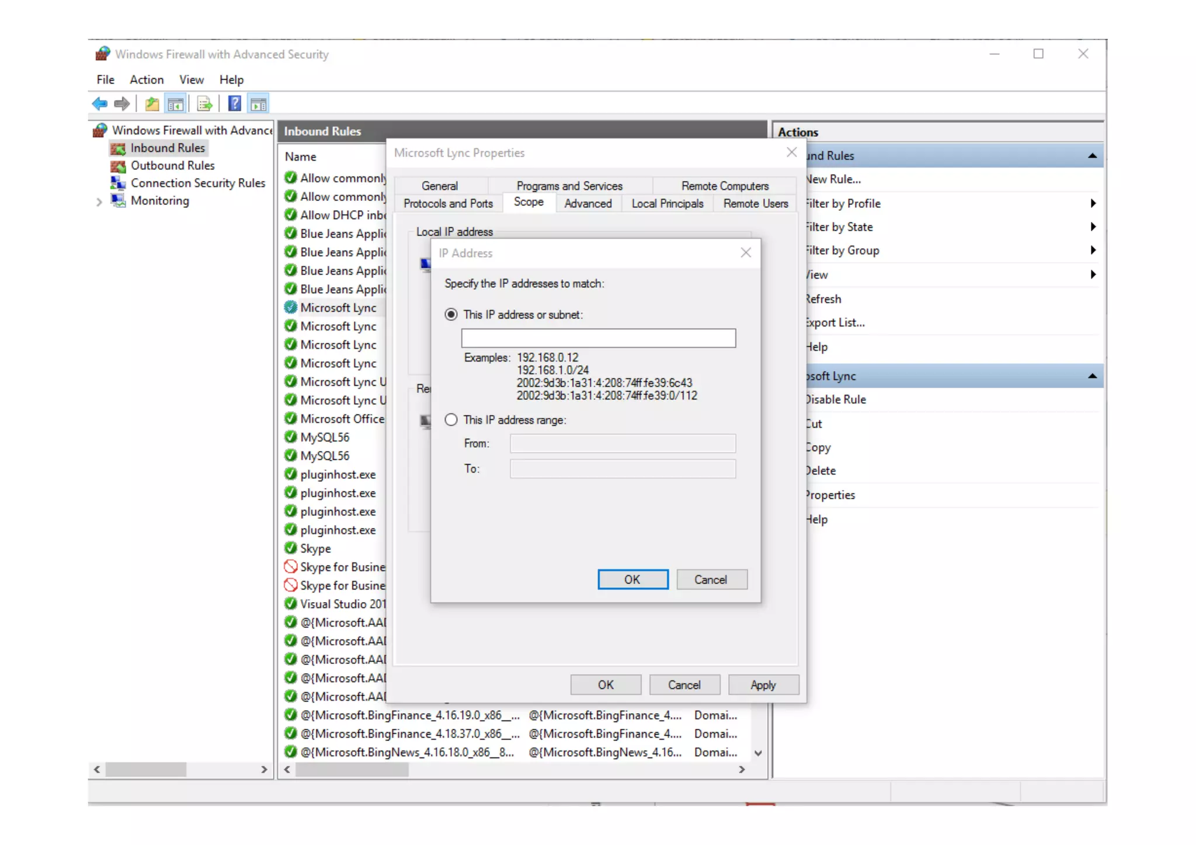Select the Outbound Rules tree icon
This screenshot has height=845, width=1196.
[x=118, y=166]
